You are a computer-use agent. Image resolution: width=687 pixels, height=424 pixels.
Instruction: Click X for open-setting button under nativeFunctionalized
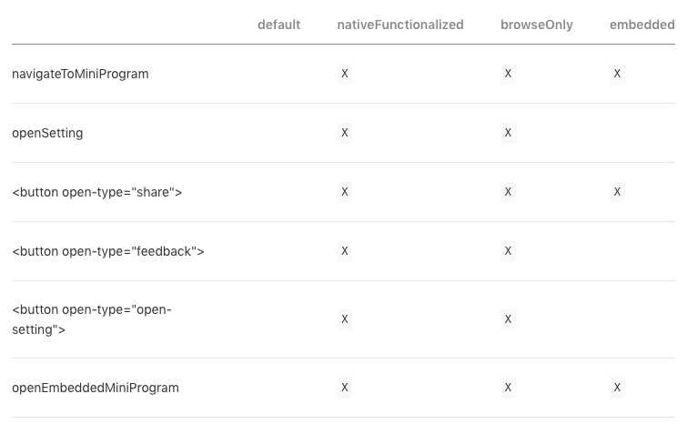(345, 319)
